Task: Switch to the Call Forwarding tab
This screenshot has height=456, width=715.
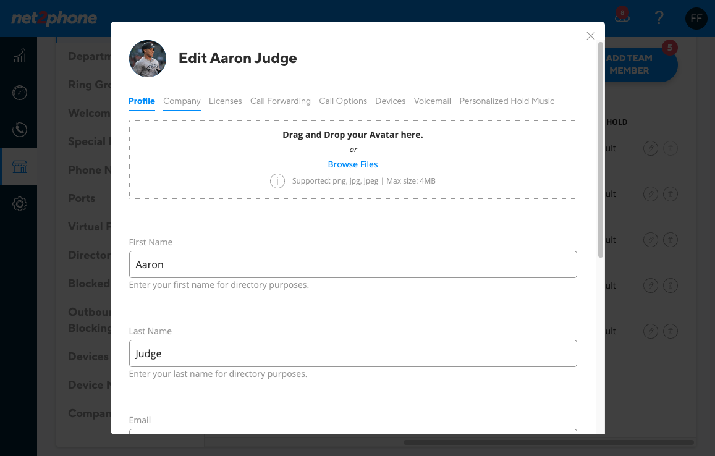Action: point(281,101)
